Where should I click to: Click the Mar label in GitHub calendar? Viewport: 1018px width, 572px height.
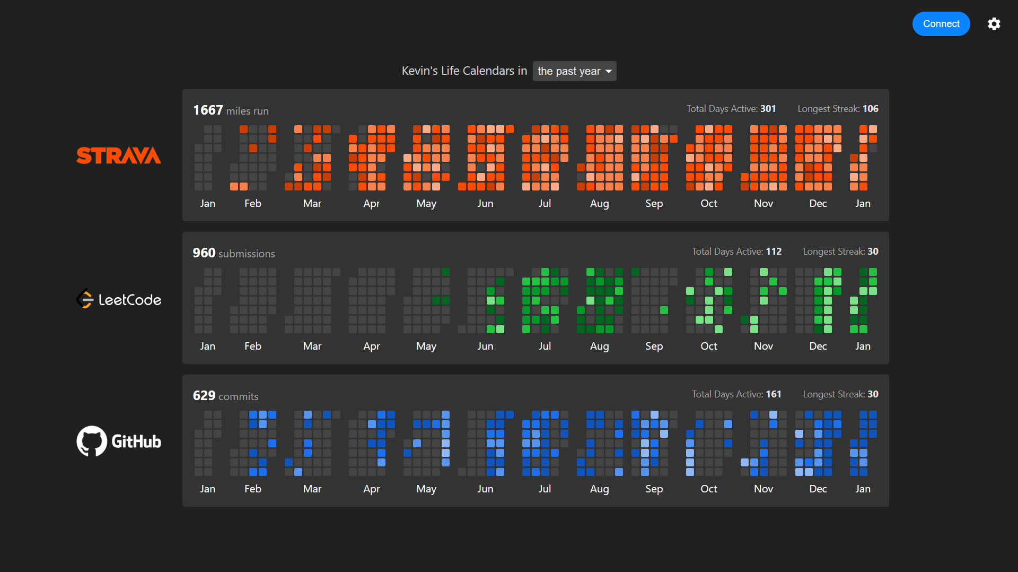312,489
